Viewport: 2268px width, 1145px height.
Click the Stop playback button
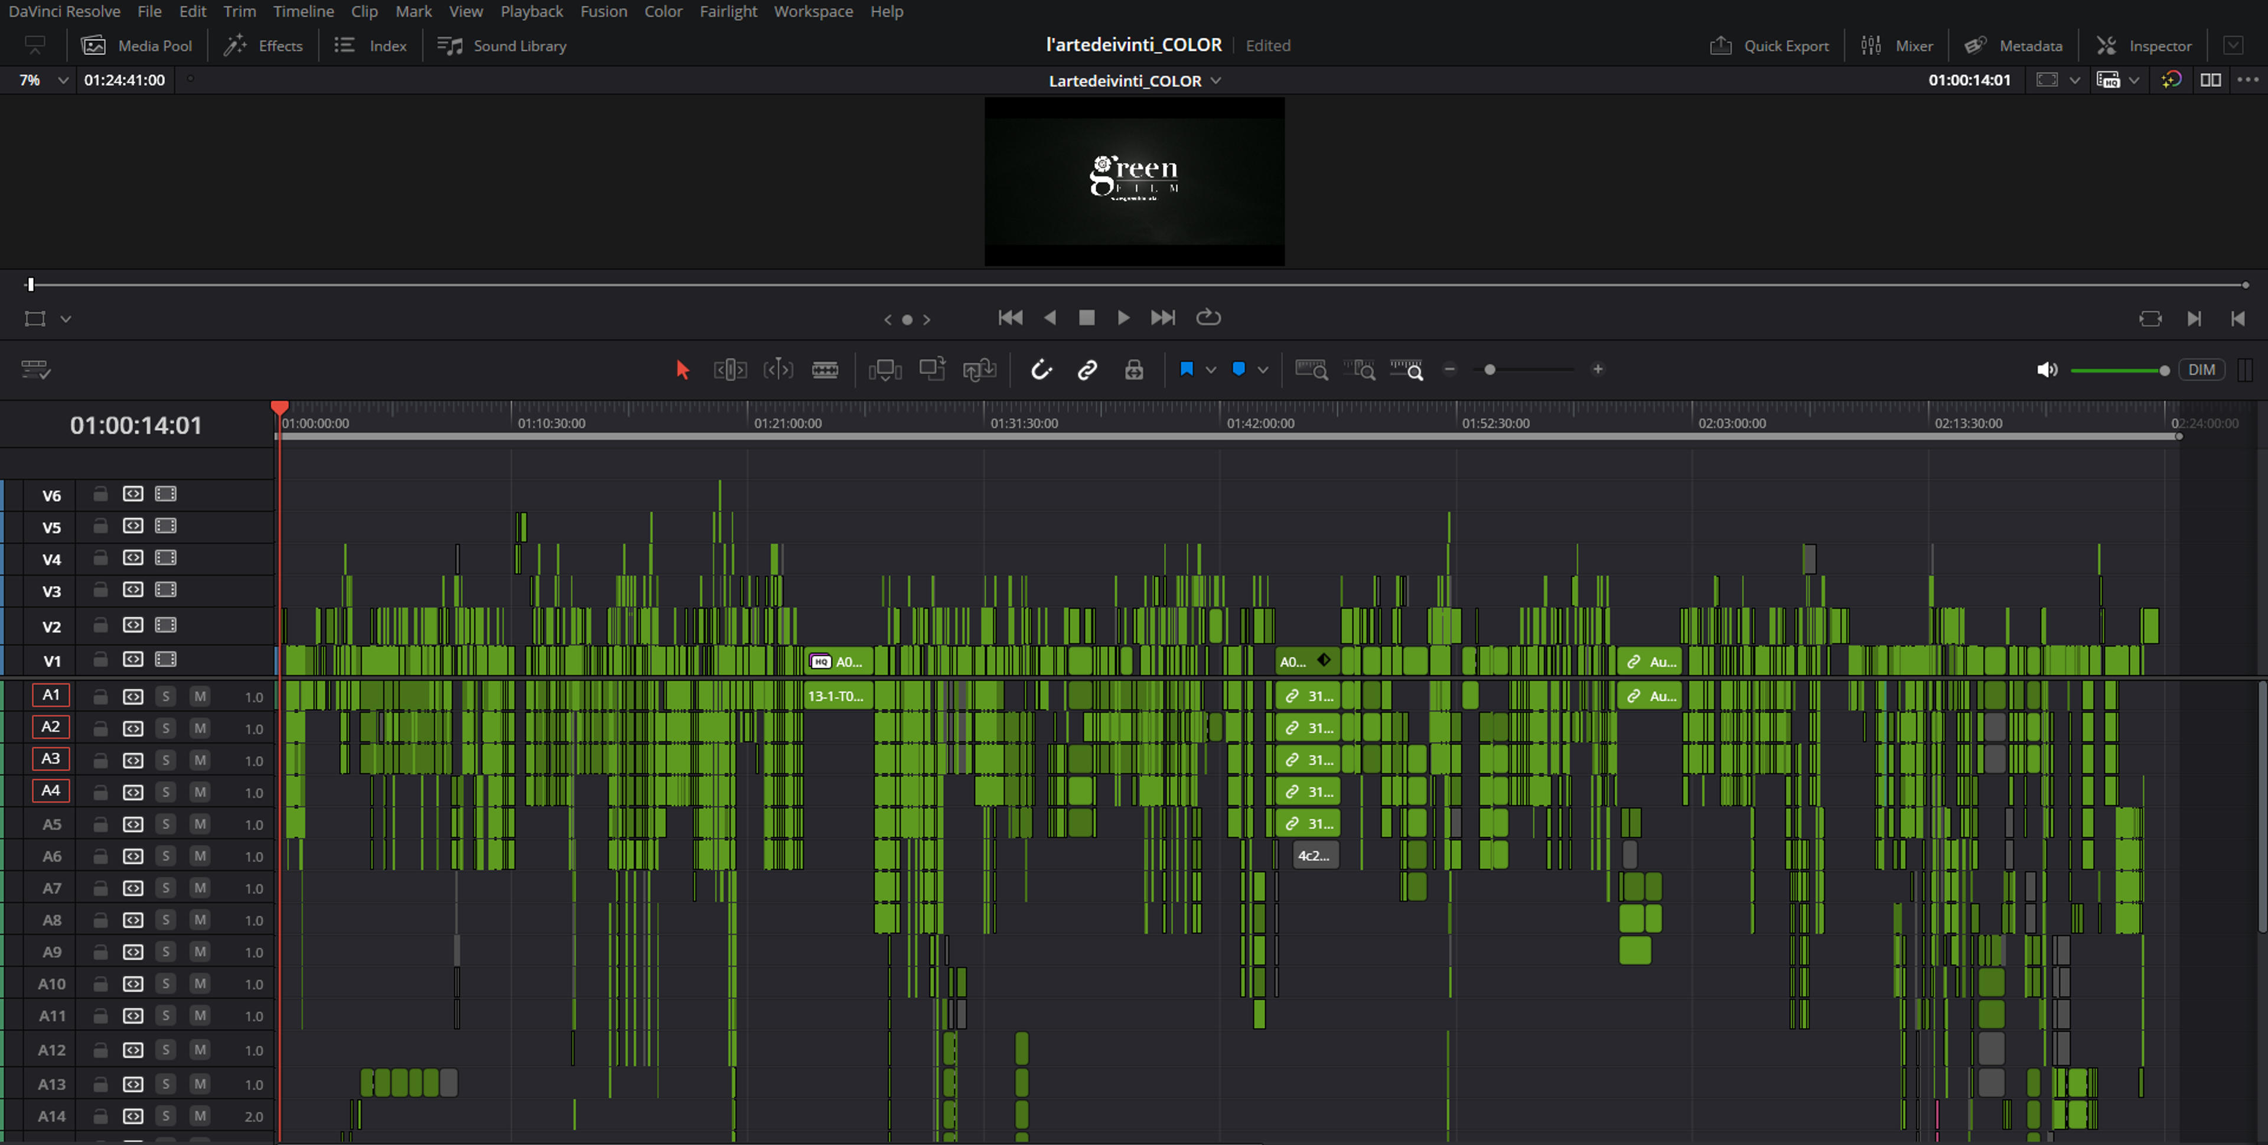[1087, 318]
